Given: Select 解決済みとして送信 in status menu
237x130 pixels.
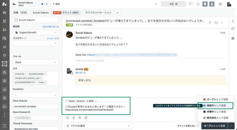Looking at the screenshot, I should 216,118.
